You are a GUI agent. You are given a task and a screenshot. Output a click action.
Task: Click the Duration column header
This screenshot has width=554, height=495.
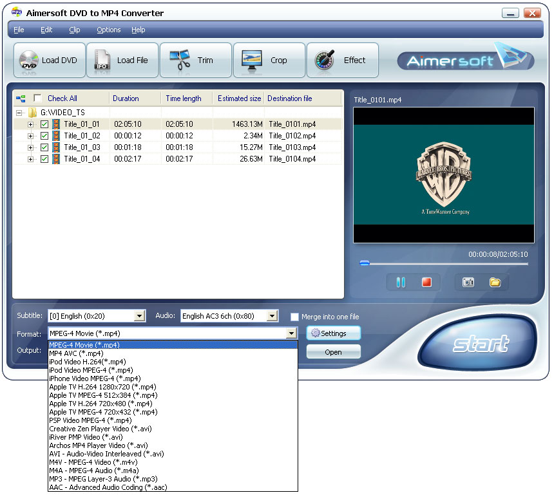coord(135,98)
